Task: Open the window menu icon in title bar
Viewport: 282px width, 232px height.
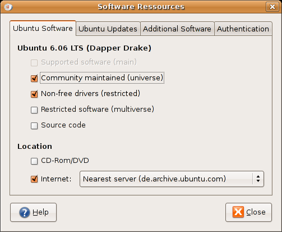Action: click(x=8, y=7)
